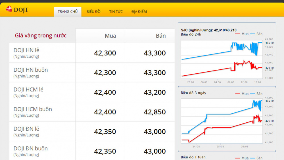284x160 pixels.
Task: Open the TIN TỨC tab
Action: click(x=116, y=12)
